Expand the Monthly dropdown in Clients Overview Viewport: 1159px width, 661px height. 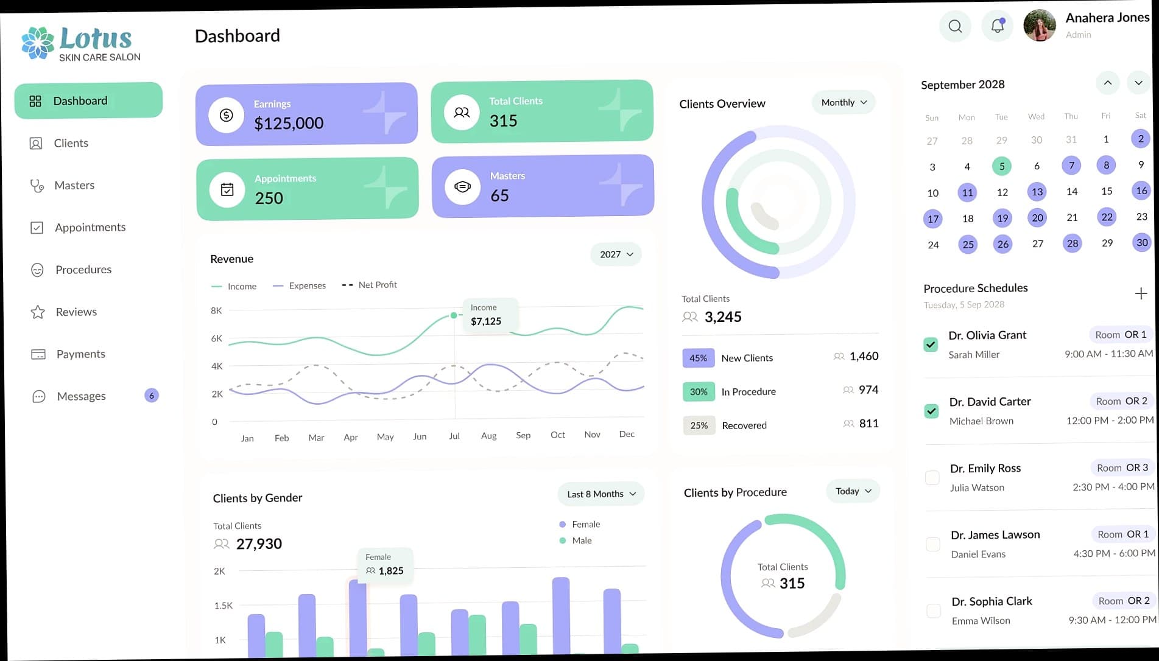tap(844, 102)
